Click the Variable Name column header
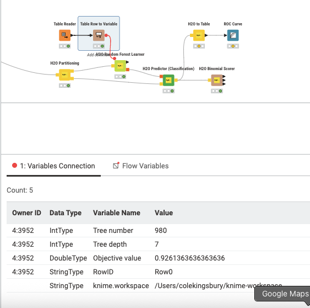The height and width of the screenshot is (308, 310). click(x=117, y=213)
